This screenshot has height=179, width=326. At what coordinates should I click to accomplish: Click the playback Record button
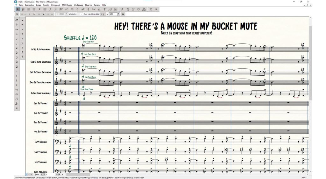click(44, 14)
